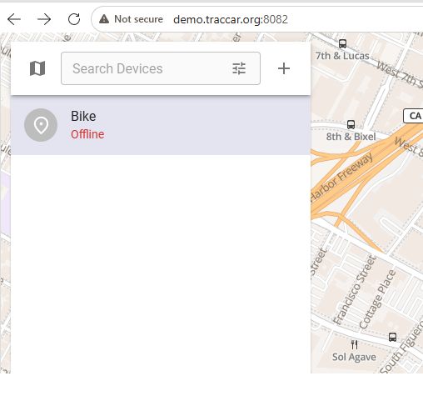Add a new device with the plus icon

click(x=284, y=68)
